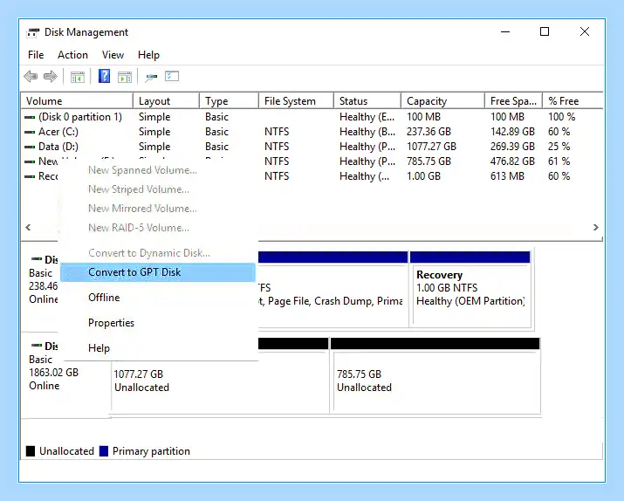
Task: Sort by the Free Spa... column header
Action: click(x=514, y=101)
